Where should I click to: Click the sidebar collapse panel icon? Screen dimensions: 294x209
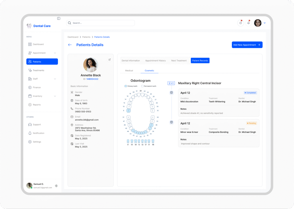59,18
